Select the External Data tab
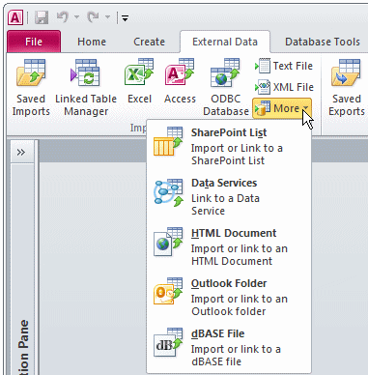Image resolution: width=368 pixels, height=375 pixels. coord(225,42)
